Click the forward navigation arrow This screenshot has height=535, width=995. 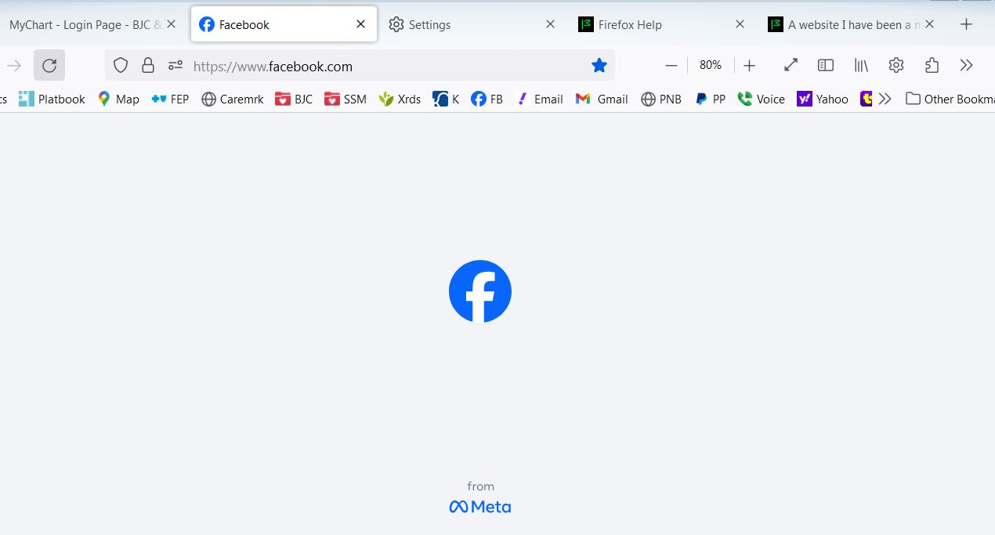tap(14, 66)
